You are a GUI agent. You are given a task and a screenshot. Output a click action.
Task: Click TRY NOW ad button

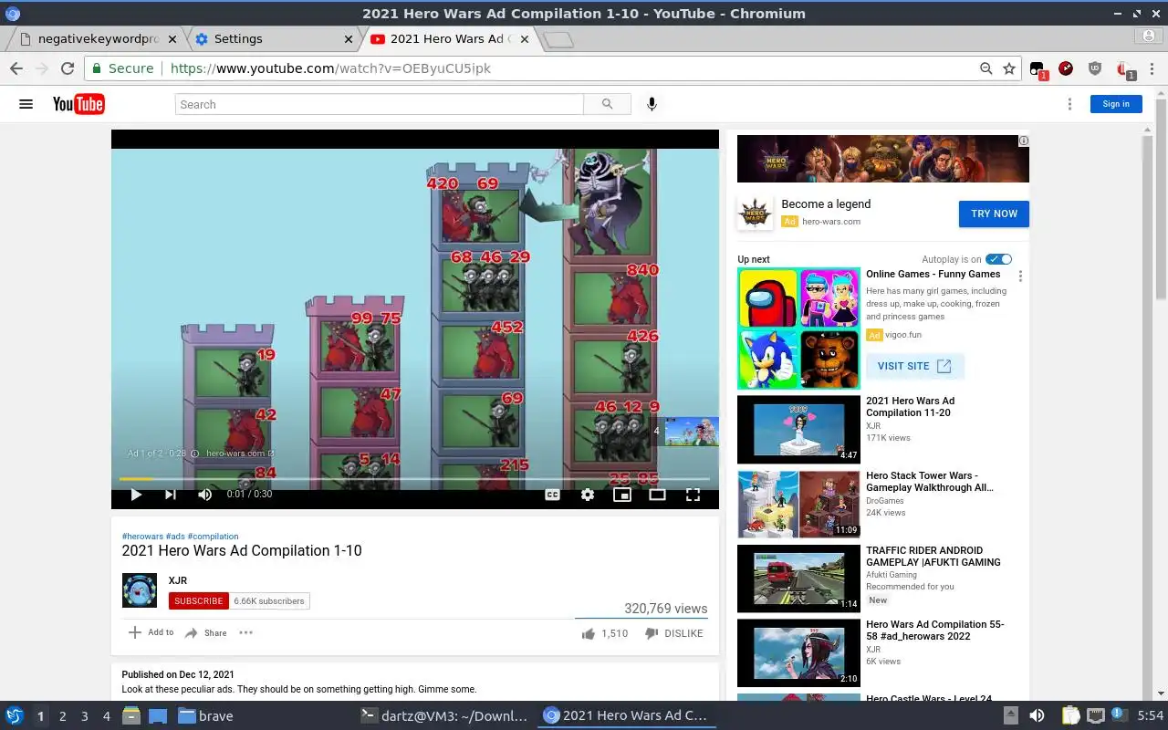coord(994,214)
